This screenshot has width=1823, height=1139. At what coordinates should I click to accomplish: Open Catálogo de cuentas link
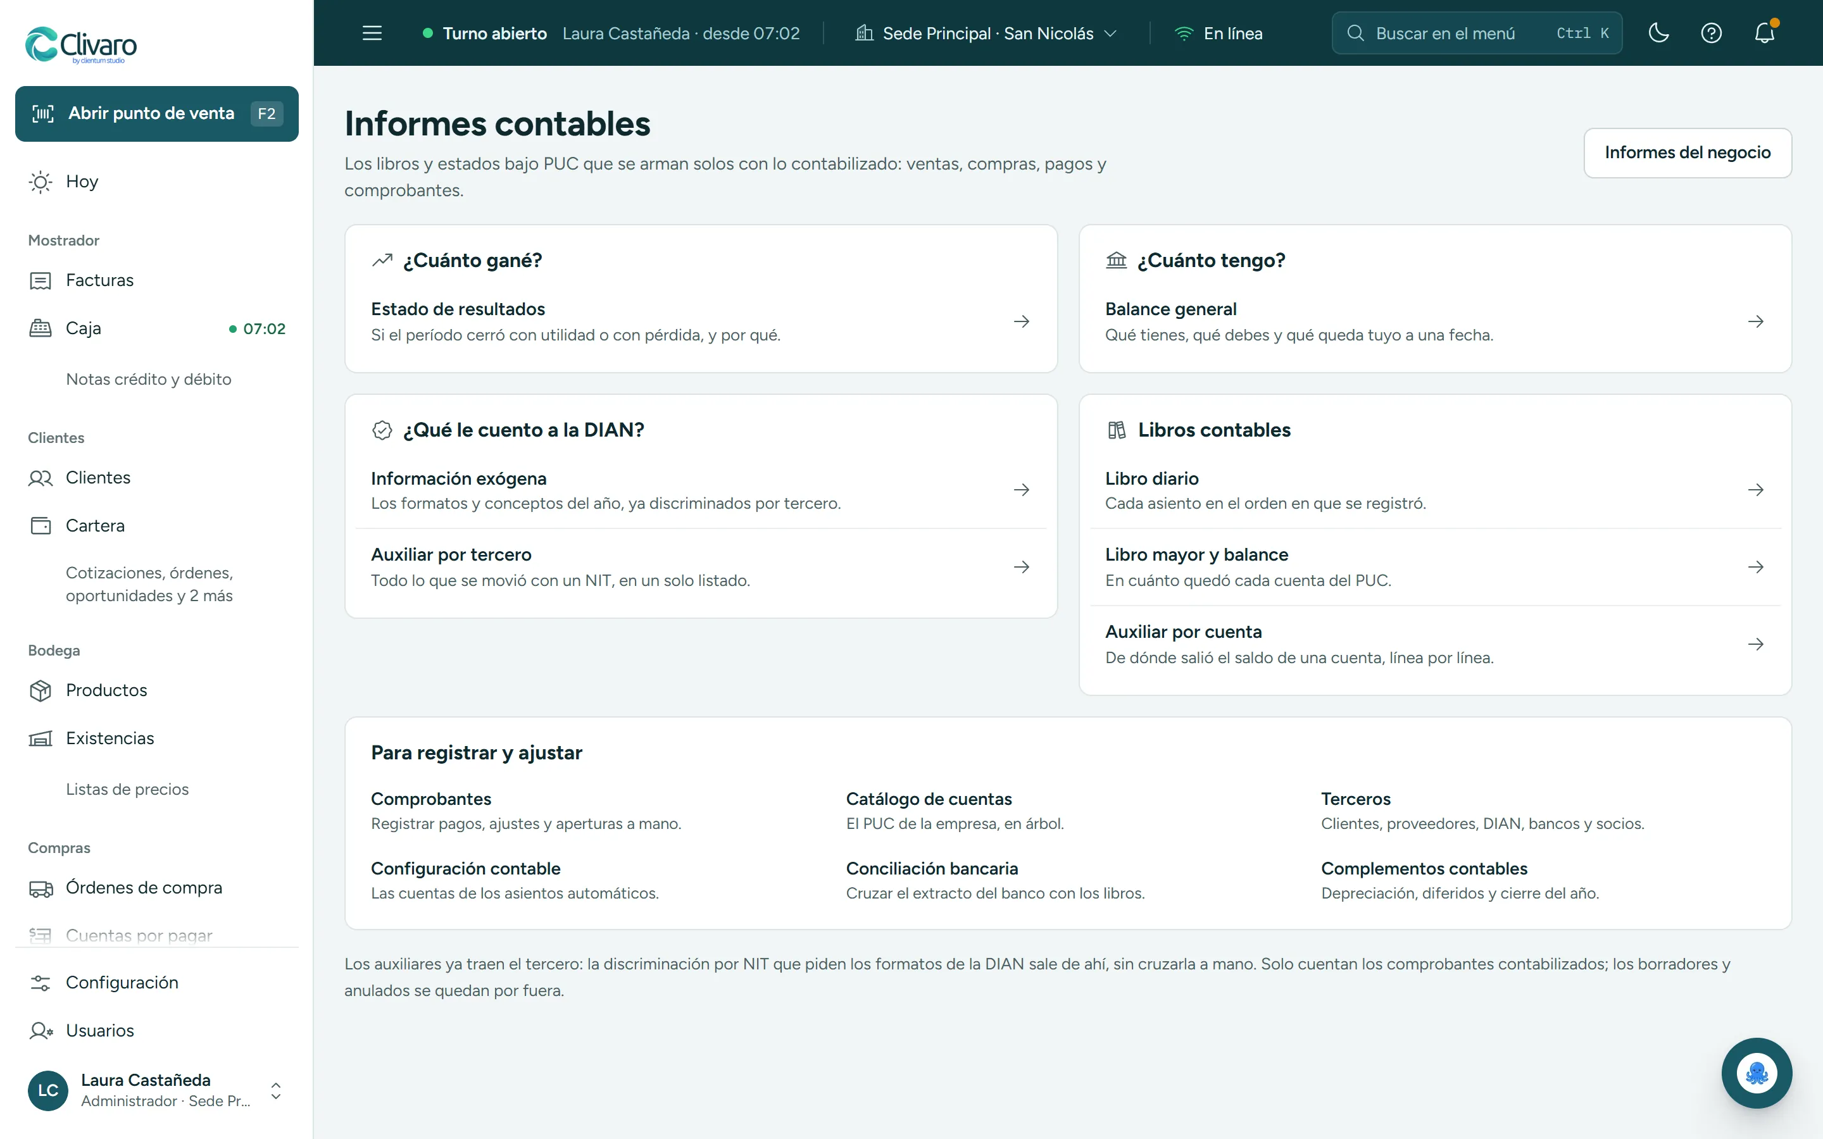[955, 811]
